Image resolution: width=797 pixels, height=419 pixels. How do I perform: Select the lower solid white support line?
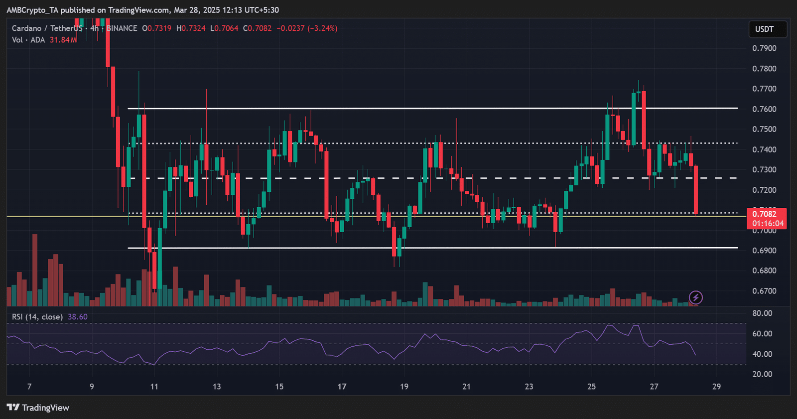[398, 248]
